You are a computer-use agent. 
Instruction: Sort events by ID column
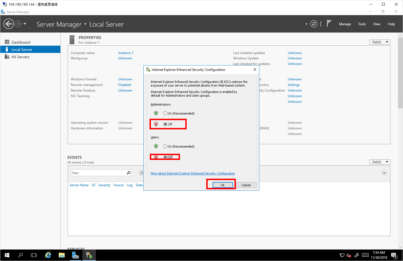(94, 185)
